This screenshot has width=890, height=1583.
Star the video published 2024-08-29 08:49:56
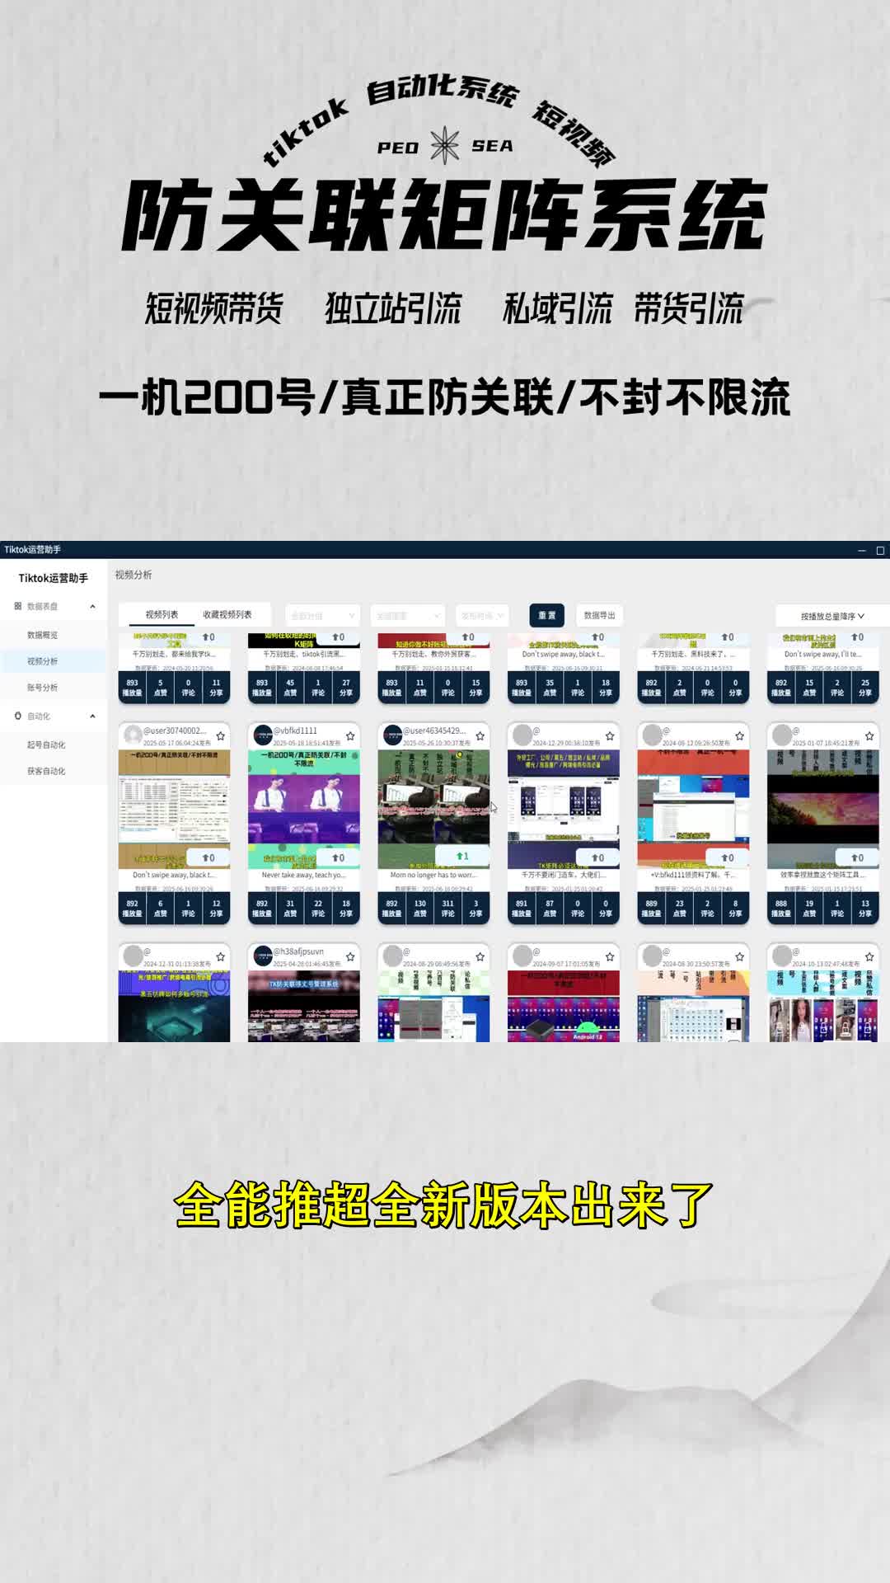480,957
